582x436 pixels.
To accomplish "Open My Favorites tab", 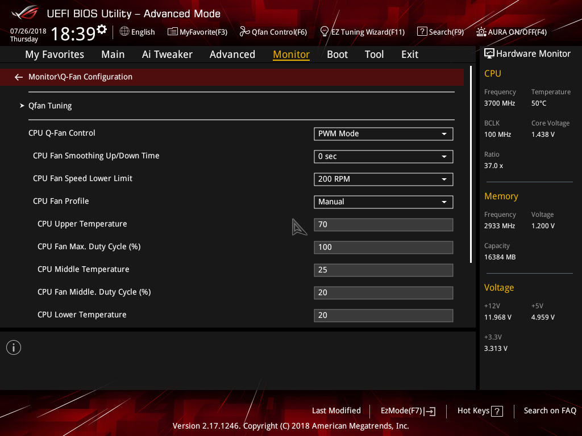I will pos(55,54).
